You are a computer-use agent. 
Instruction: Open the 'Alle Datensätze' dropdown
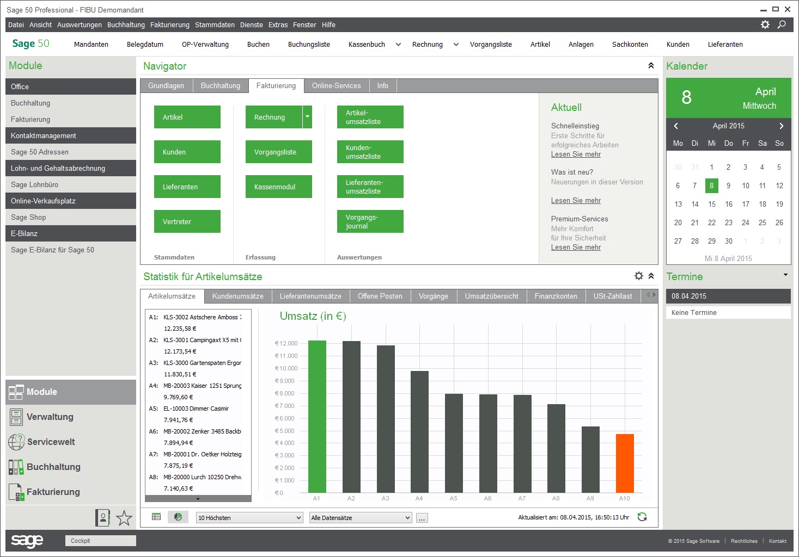tap(361, 518)
